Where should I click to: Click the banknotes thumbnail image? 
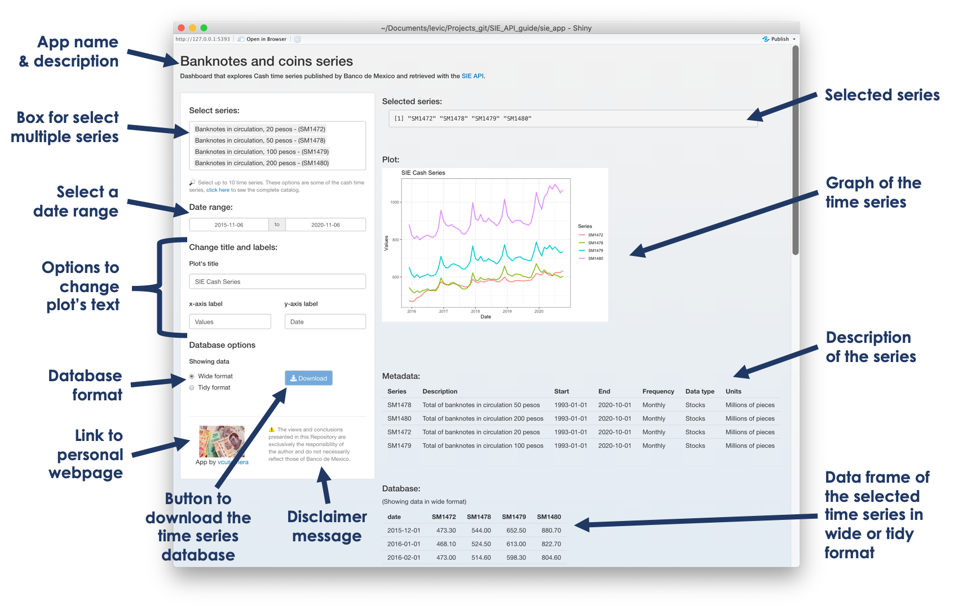pyautogui.click(x=222, y=441)
